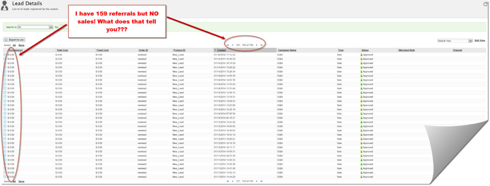Click Approved status icon for 01/14/2014 15:28:22 row
490x186 pixels.
pos(362,67)
